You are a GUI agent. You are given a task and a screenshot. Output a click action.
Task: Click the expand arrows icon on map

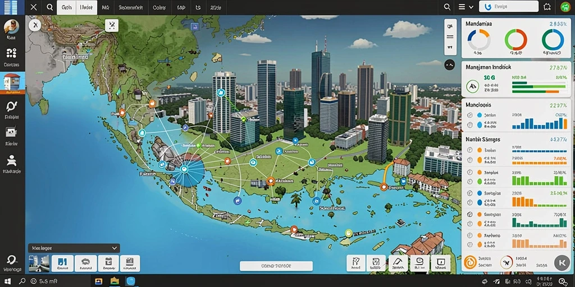[112, 25]
